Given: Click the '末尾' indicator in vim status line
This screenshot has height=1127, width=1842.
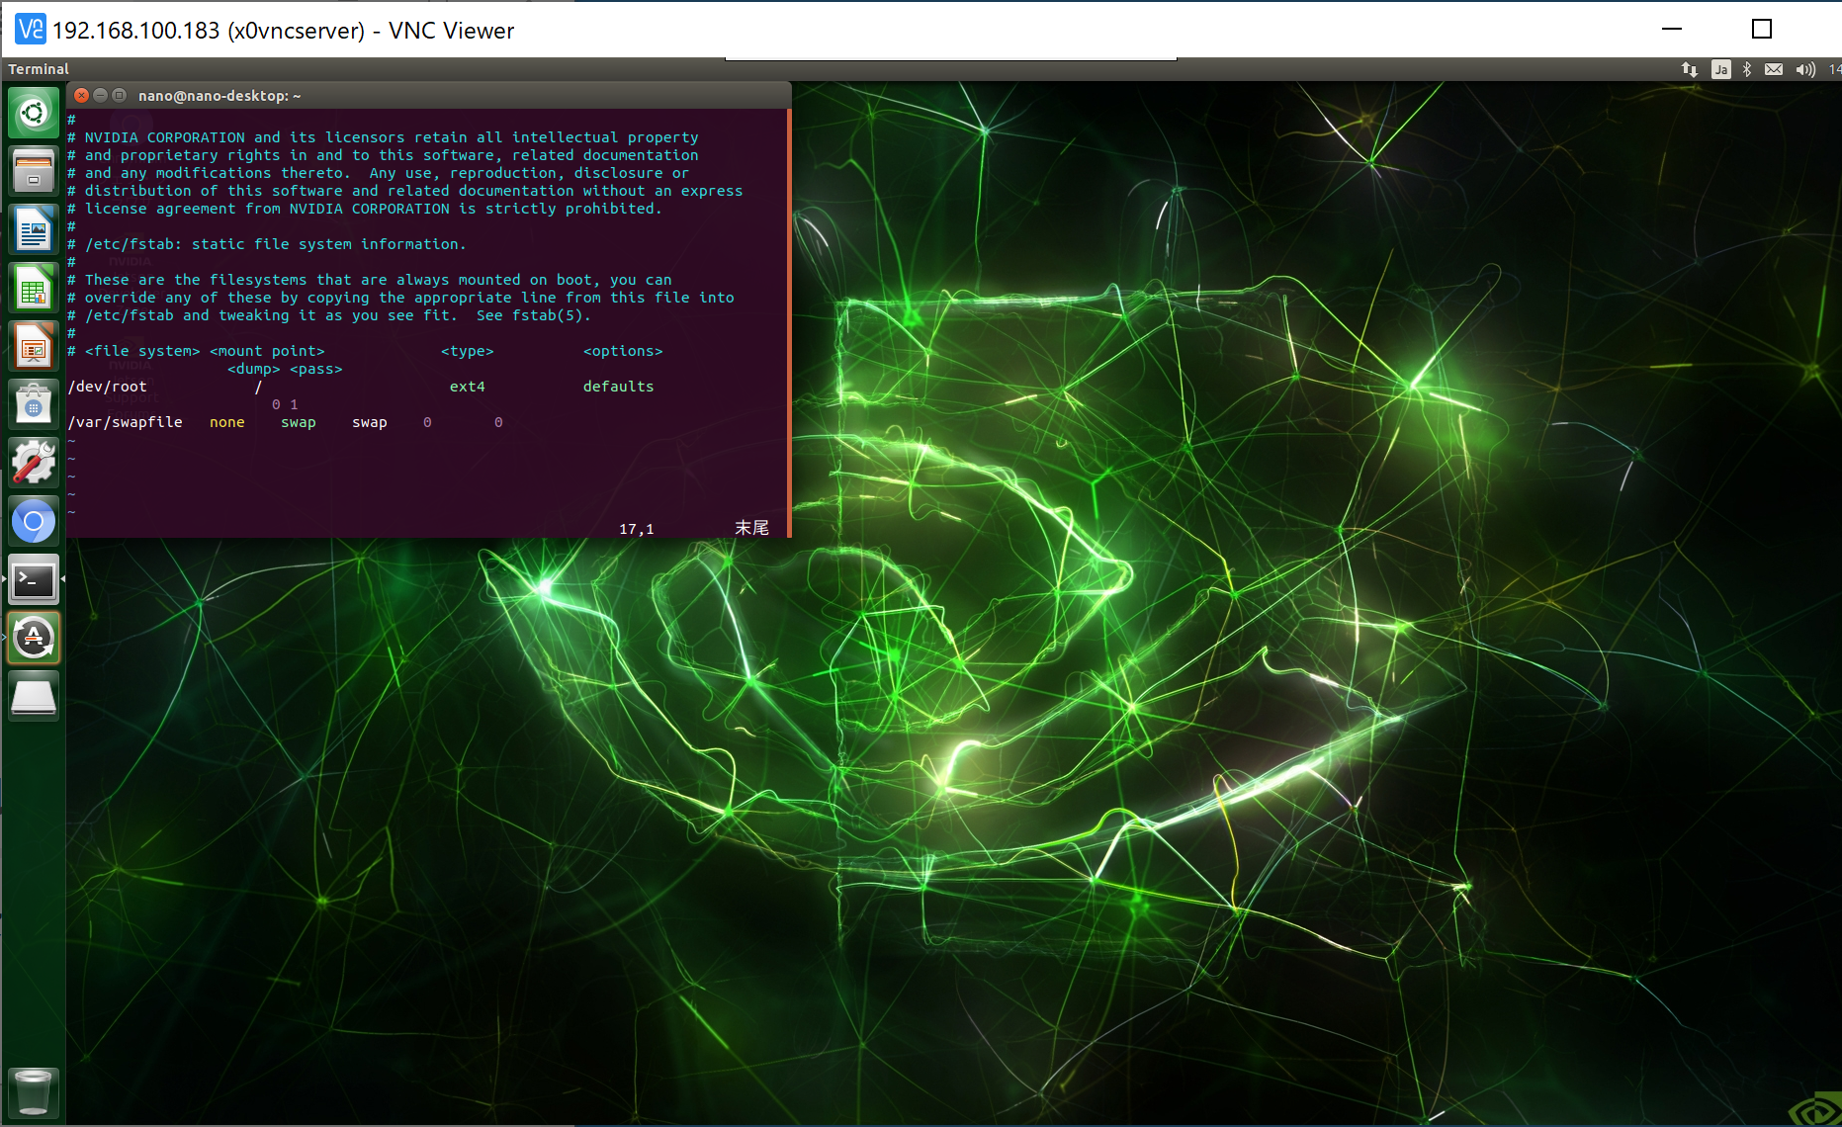Looking at the screenshot, I should pyautogui.click(x=752, y=529).
